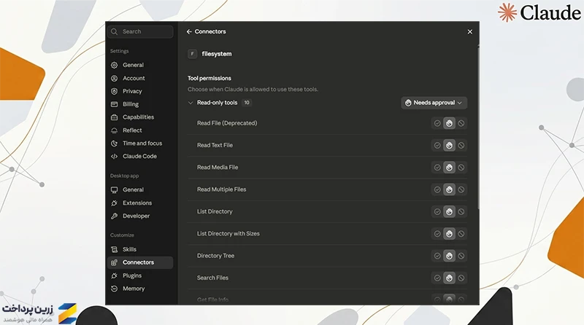Viewport: 584px width, 325px height.
Task: Open Time and focus settings
Action: tap(140, 144)
